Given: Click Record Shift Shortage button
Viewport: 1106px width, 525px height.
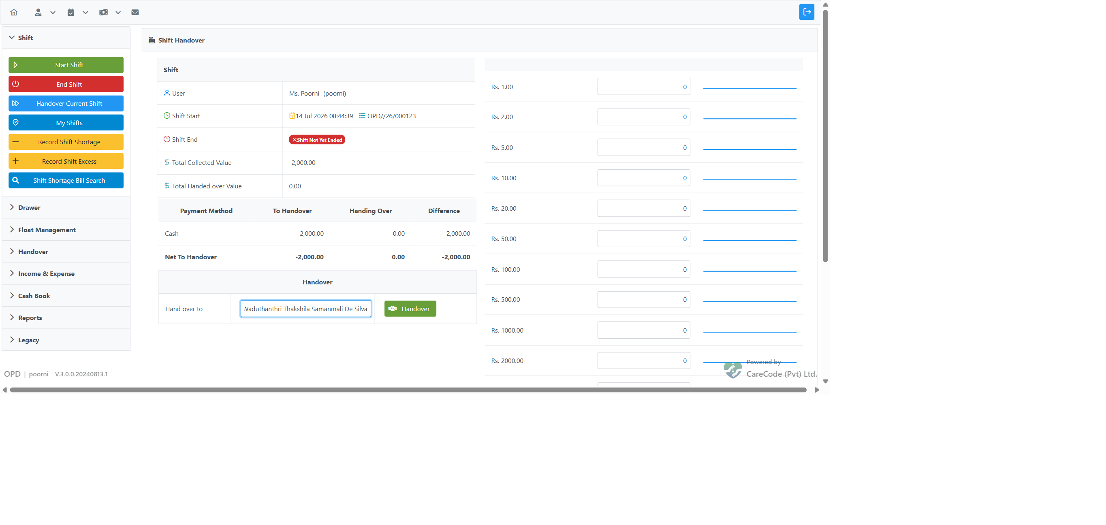Looking at the screenshot, I should 66,142.
